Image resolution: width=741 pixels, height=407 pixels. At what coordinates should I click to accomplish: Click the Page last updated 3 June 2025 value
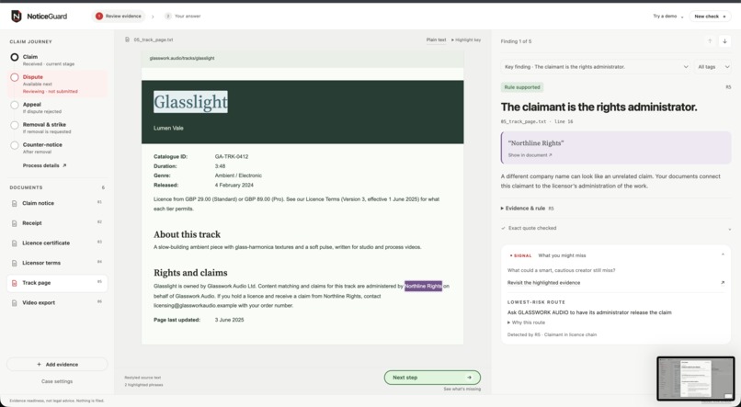[229, 320]
